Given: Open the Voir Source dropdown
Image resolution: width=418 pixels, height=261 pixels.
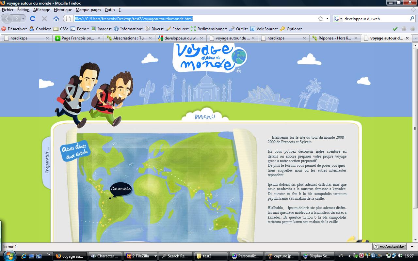Looking at the screenshot, I should click(264, 29).
